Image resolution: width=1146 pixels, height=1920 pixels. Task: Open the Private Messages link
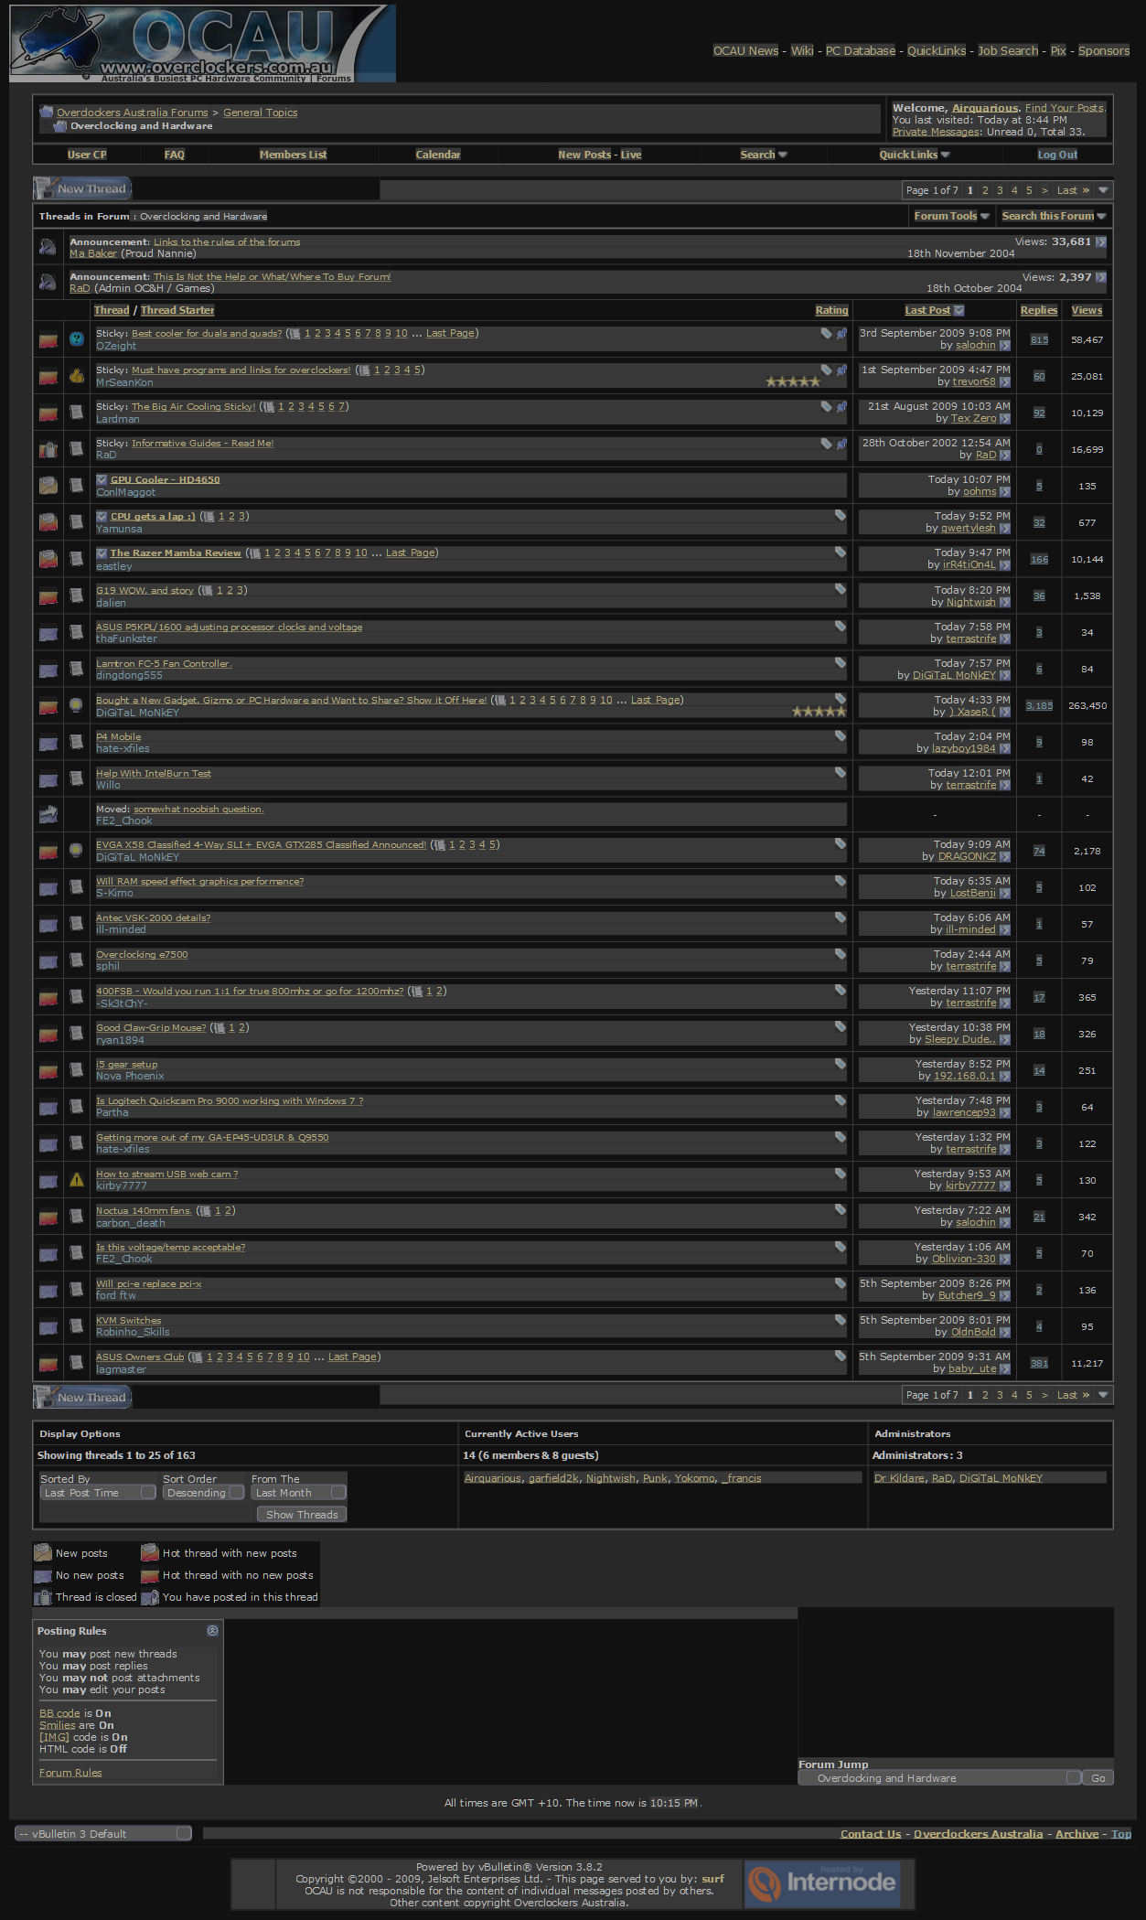pyautogui.click(x=936, y=132)
